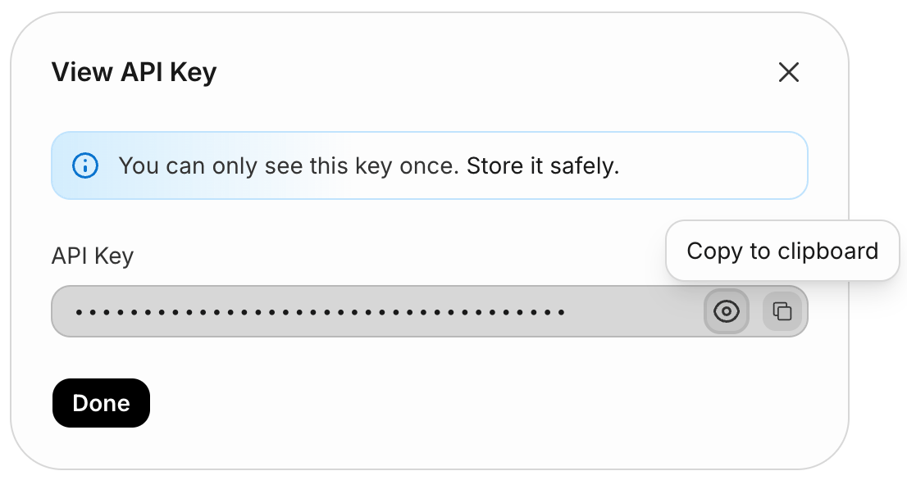Click the "View API Key" dialog title

134,72
